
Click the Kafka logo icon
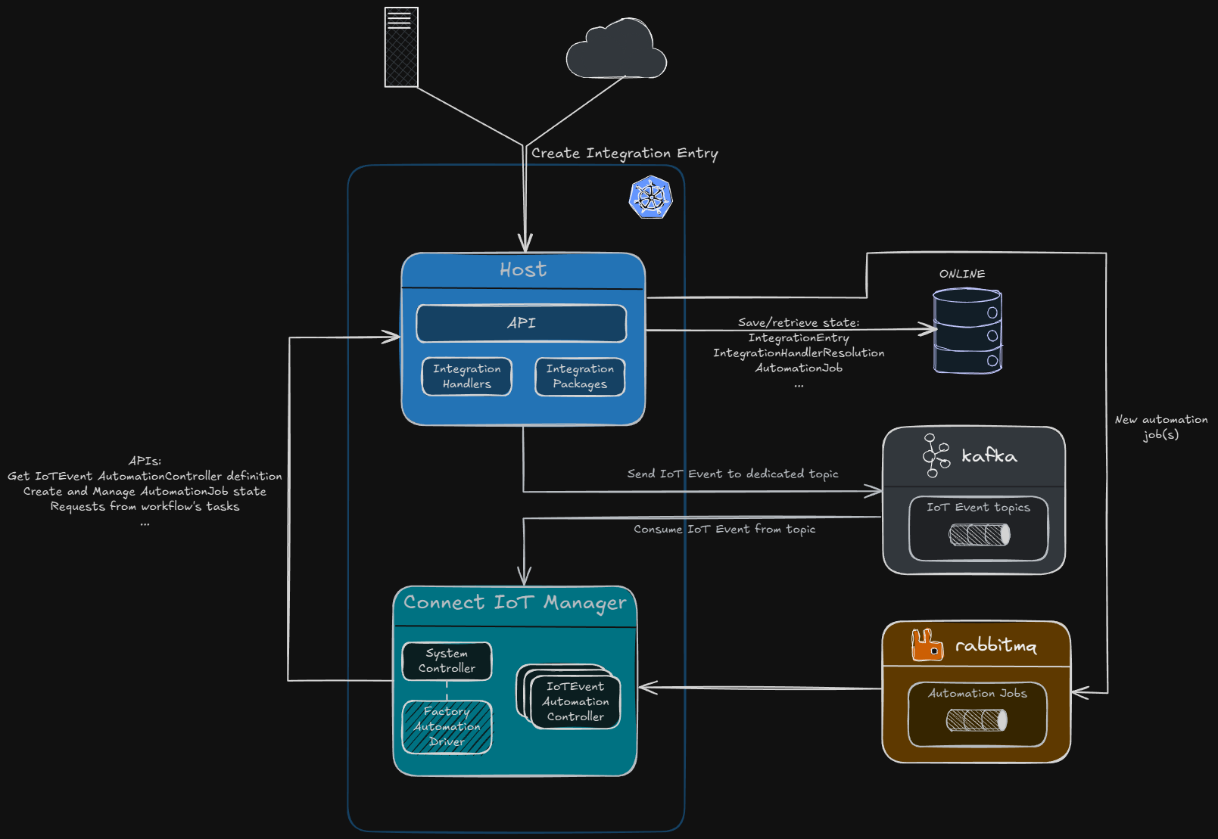(936, 455)
